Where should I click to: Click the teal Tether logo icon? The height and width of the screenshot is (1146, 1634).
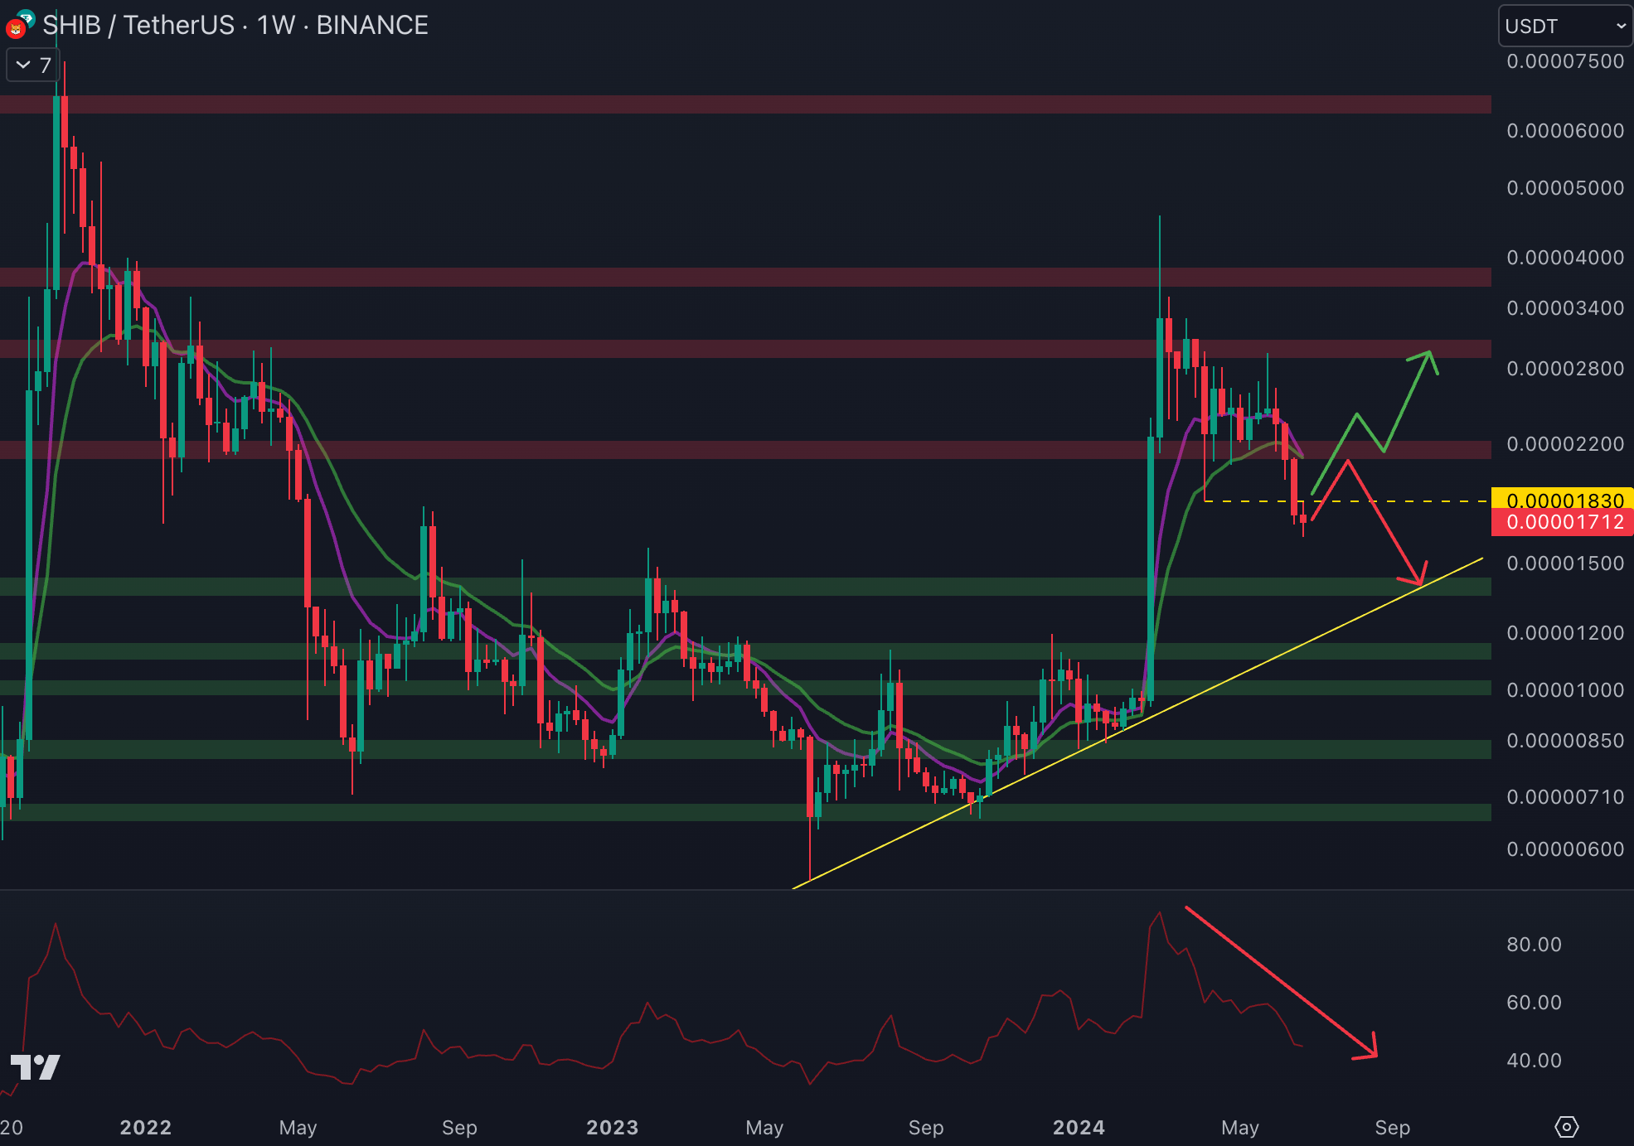26,17
